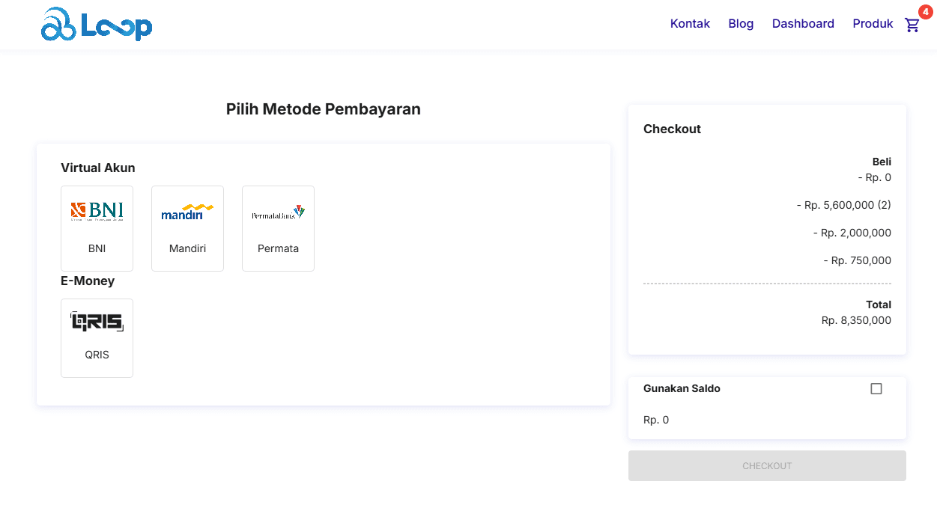
Task: Click the BNI bank logo image
Action: point(97,210)
